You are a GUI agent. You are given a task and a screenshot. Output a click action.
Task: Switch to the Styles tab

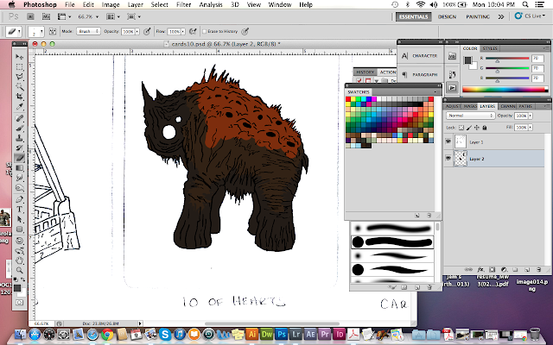tap(490, 48)
